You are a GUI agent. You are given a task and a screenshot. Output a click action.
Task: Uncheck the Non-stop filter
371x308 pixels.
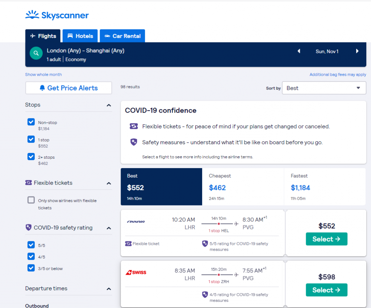[x=31, y=122]
